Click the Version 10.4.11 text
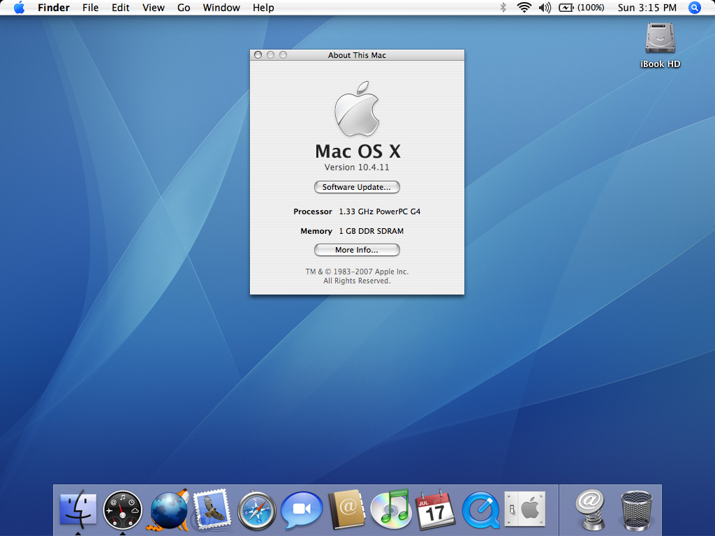The height and width of the screenshot is (536, 715). click(357, 167)
